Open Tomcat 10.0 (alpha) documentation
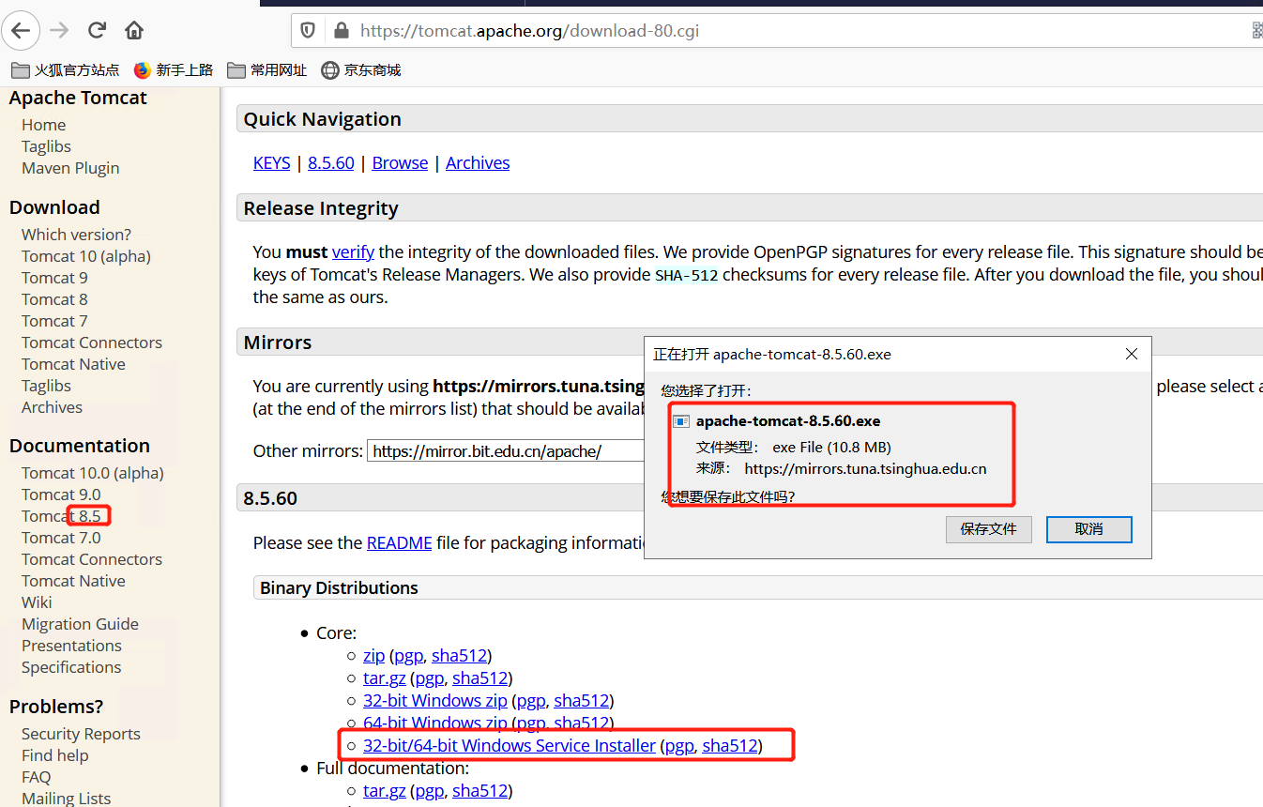 [x=93, y=473]
